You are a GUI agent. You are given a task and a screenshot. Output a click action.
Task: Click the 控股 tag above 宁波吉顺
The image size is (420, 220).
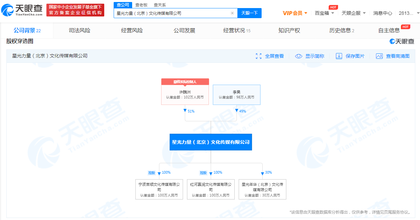click(152, 173)
